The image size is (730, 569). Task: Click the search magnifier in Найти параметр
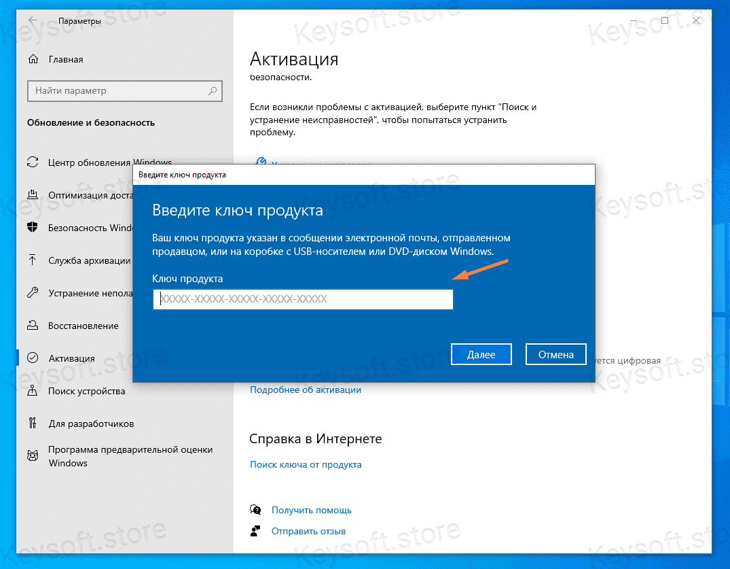213,91
